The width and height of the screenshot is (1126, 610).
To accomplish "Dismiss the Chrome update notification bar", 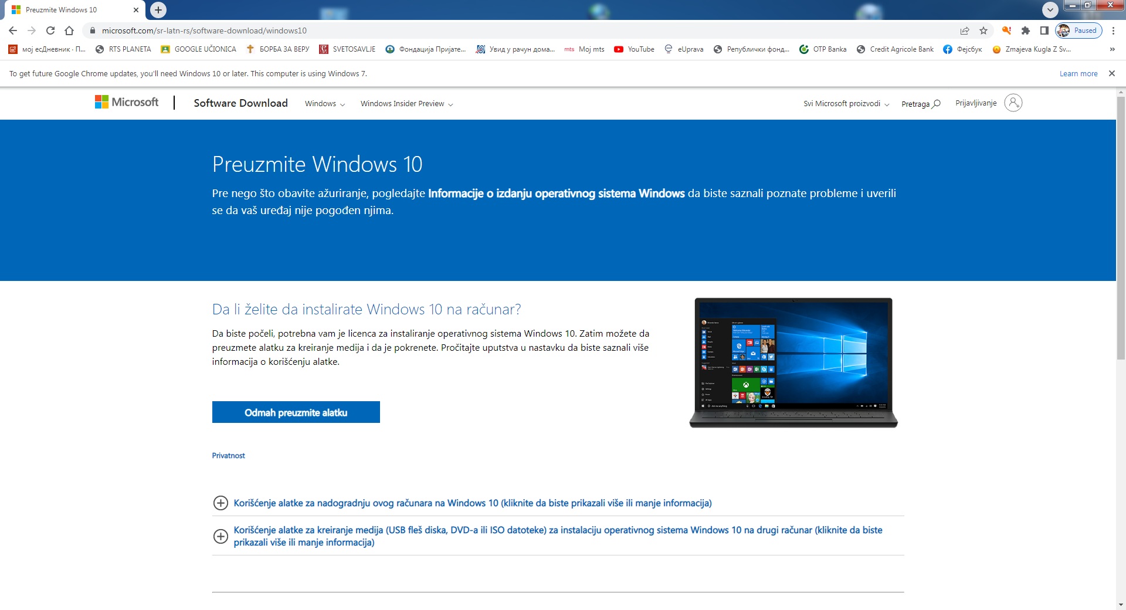I will [x=1111, y=73].
